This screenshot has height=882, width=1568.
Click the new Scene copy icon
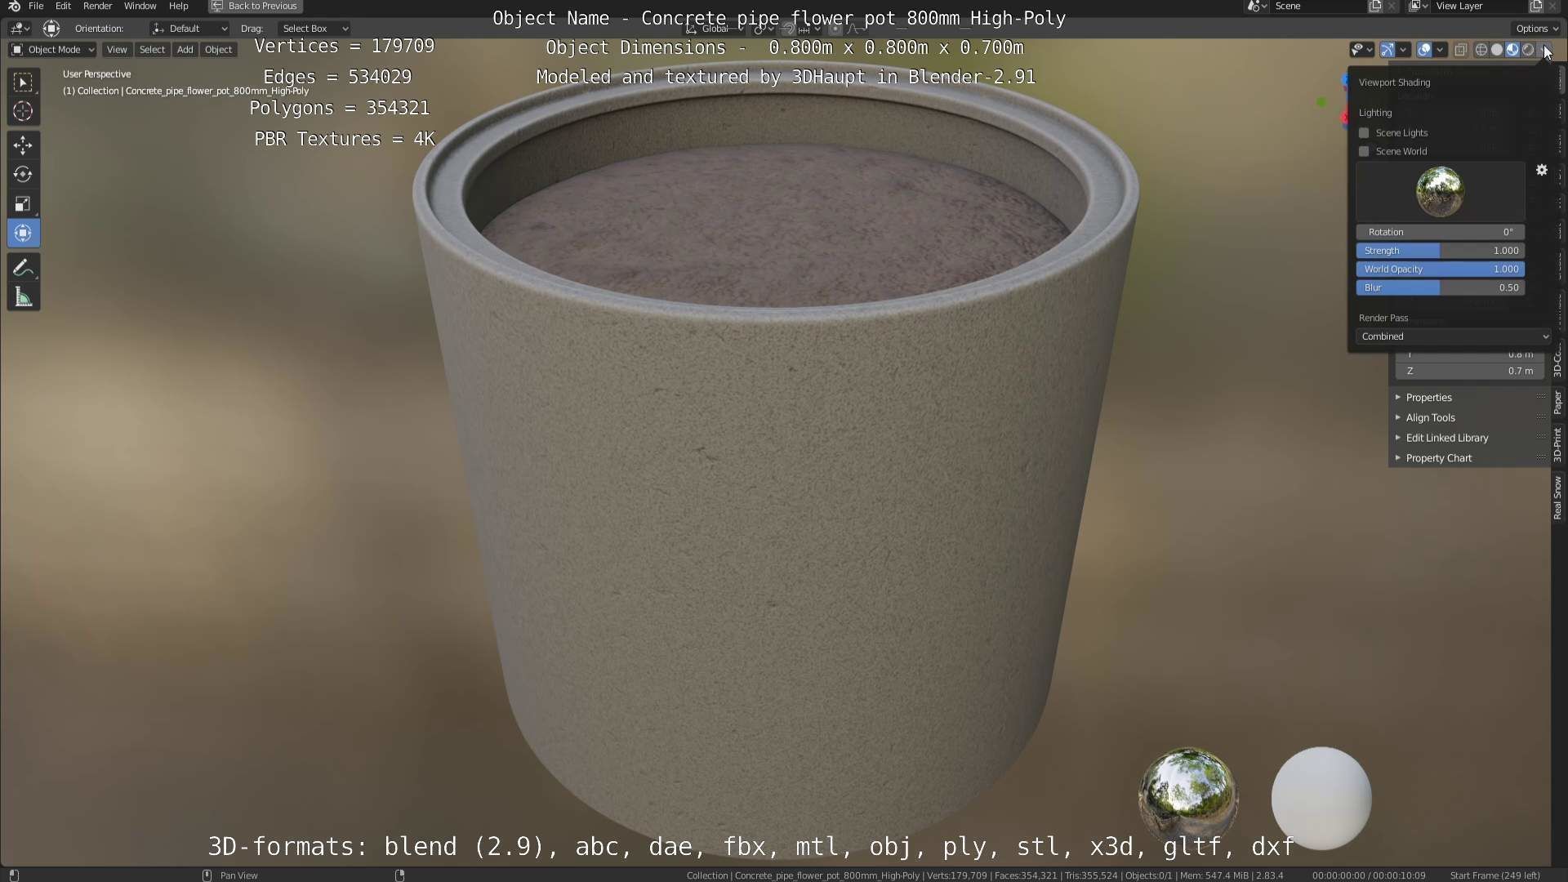[x=1375, y=6]
